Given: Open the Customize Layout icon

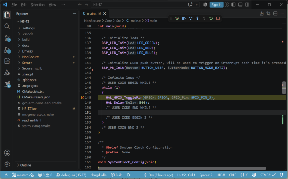Looking at the screenshot, I should pos(227,4).
